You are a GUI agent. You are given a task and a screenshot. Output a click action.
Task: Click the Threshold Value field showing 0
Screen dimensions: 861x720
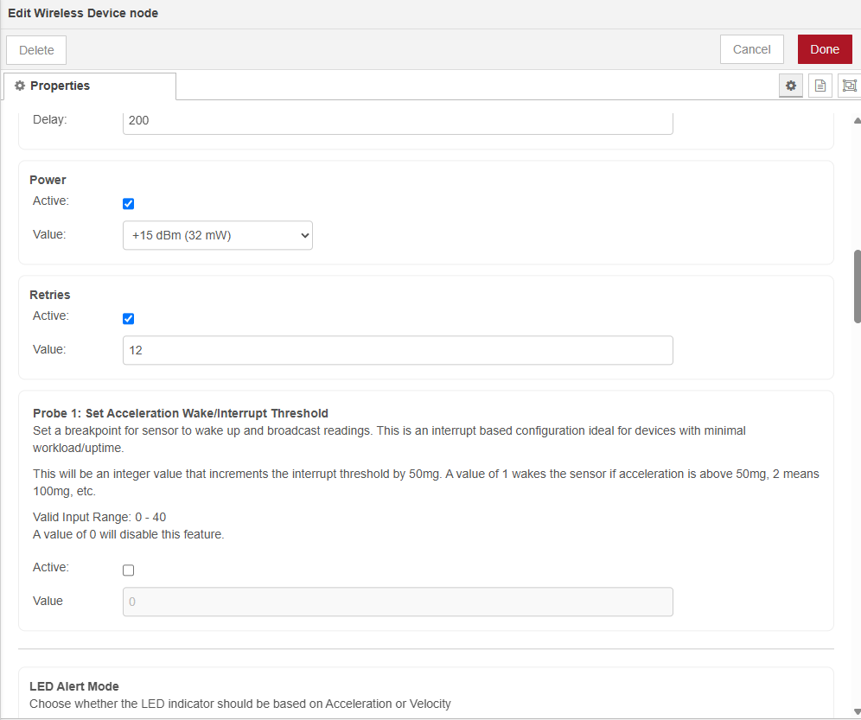(398, 602)
